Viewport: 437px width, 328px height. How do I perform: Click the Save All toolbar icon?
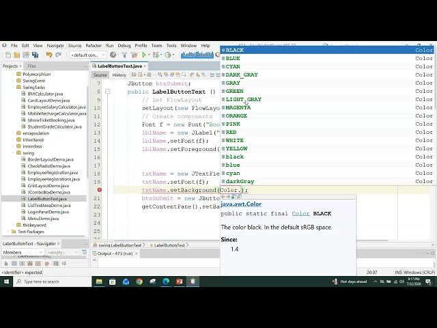[x=35, y=55]
